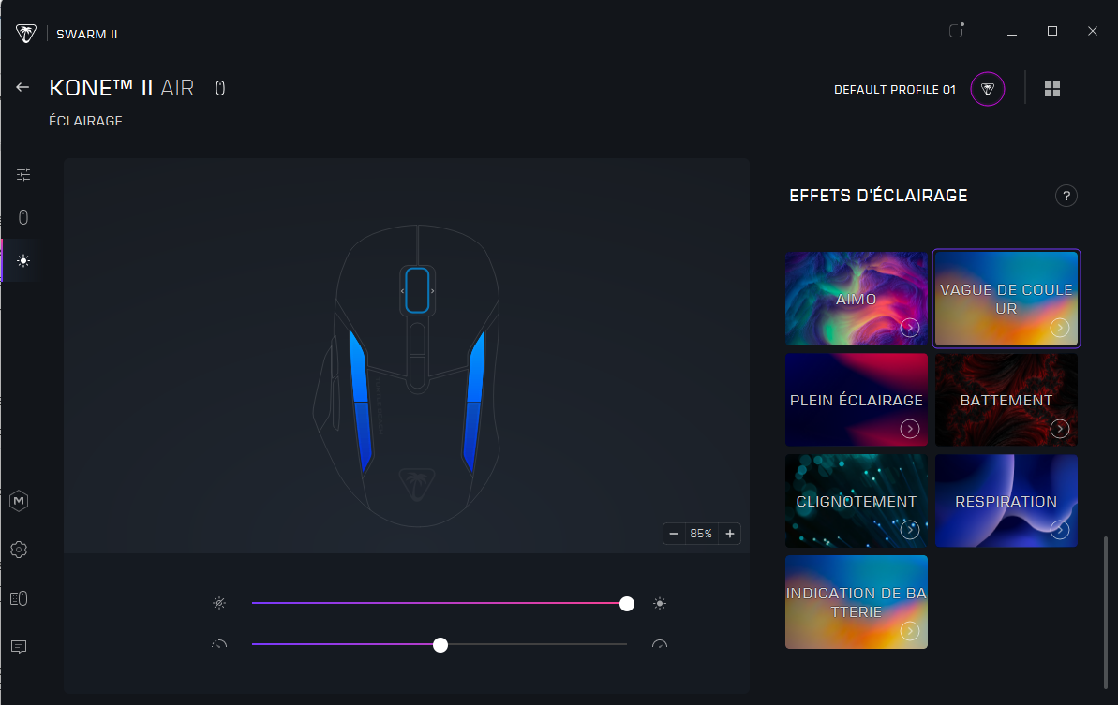
Task: Open the illumination (brightness) sidebar panel
Action: coord(22,260)
